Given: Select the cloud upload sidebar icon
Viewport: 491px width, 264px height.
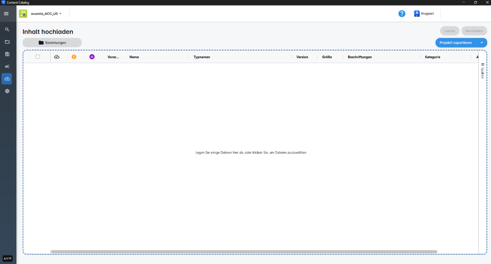Looking at the screenshot, I should coord(7,79).
